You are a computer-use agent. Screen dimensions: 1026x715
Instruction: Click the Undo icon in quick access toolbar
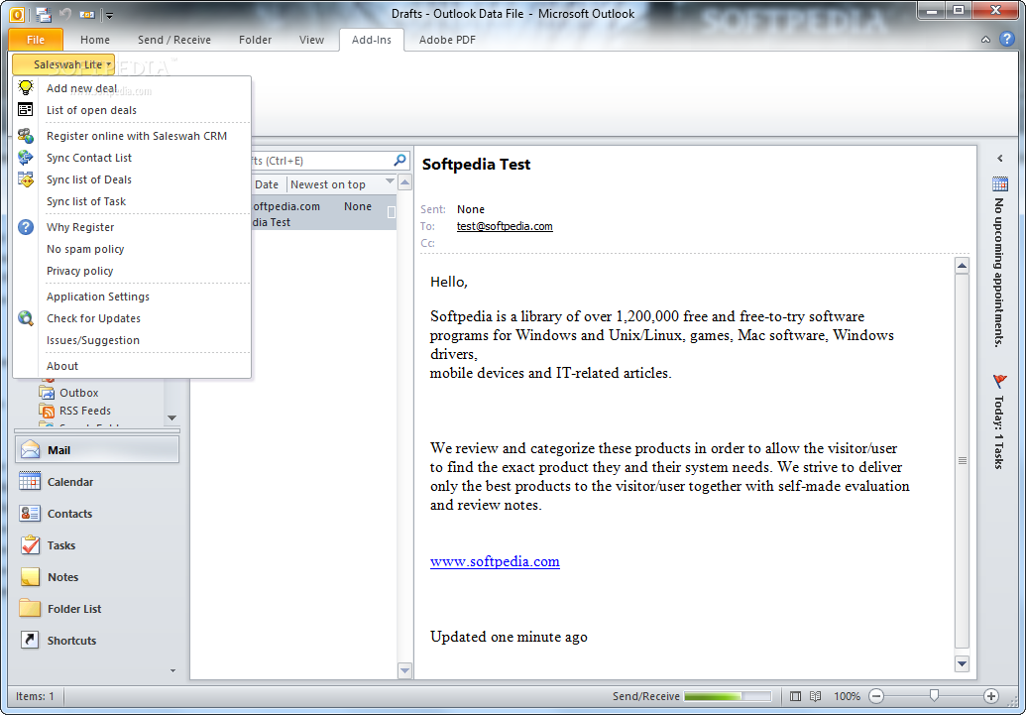[65, 13]
